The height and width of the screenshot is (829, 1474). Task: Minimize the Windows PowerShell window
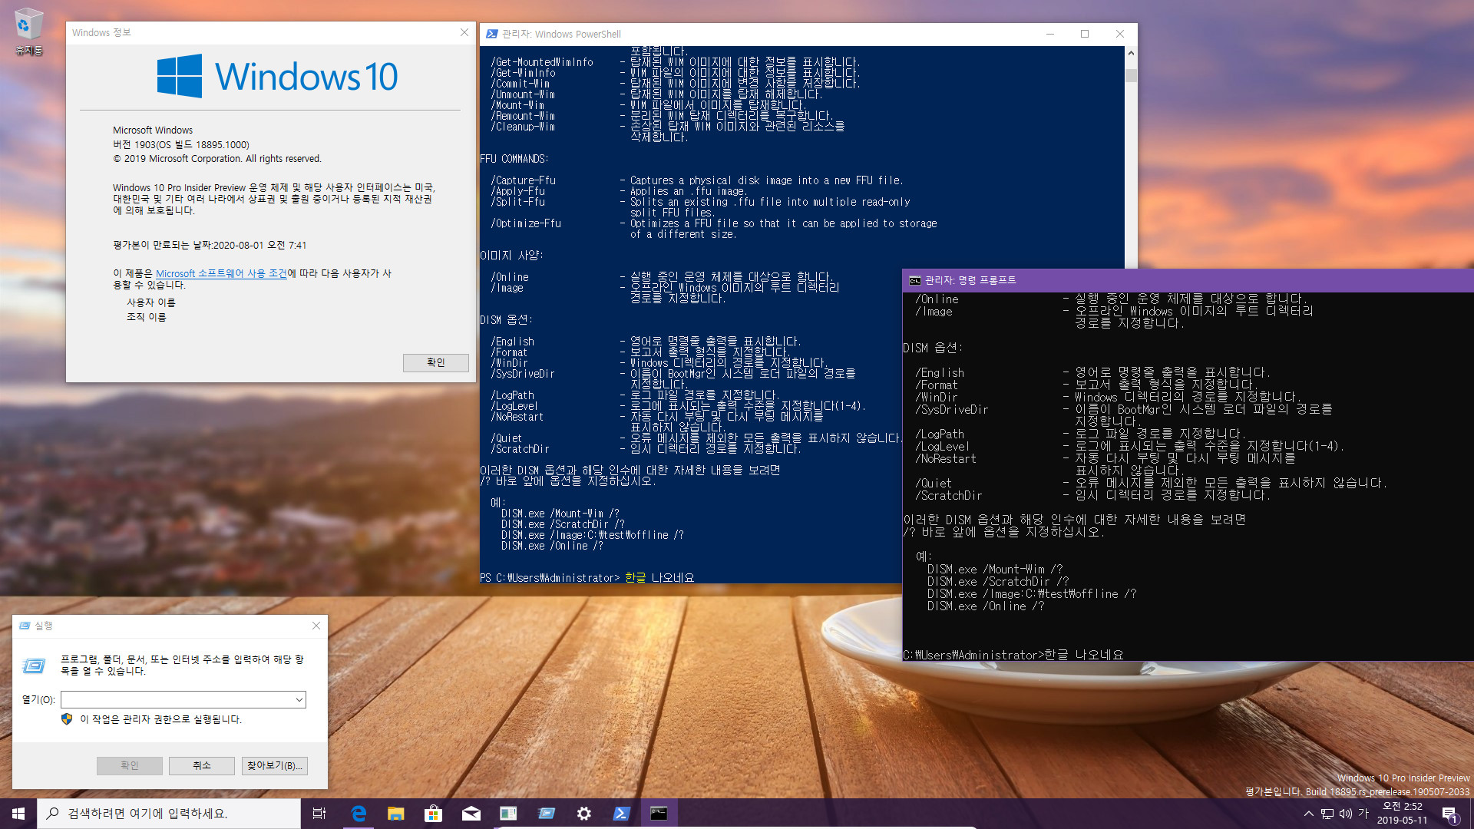pyautogui.click(x=1050, y=34)
